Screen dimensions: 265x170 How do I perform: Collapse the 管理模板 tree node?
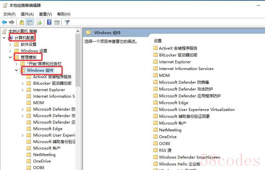tap(10, 57)
